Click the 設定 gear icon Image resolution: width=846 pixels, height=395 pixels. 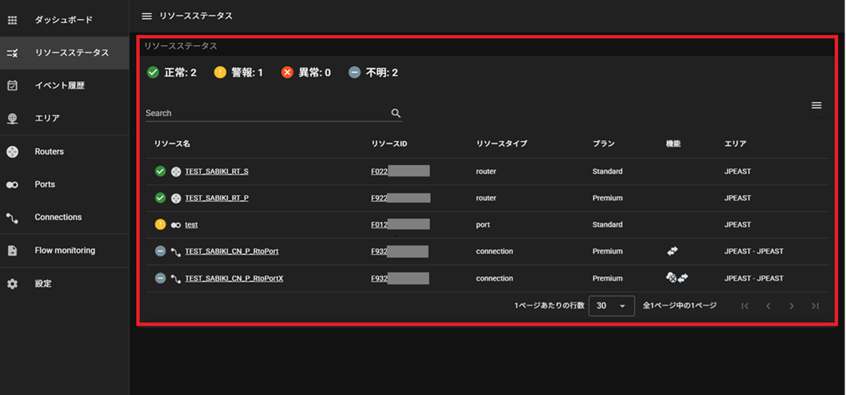(12, 283)
